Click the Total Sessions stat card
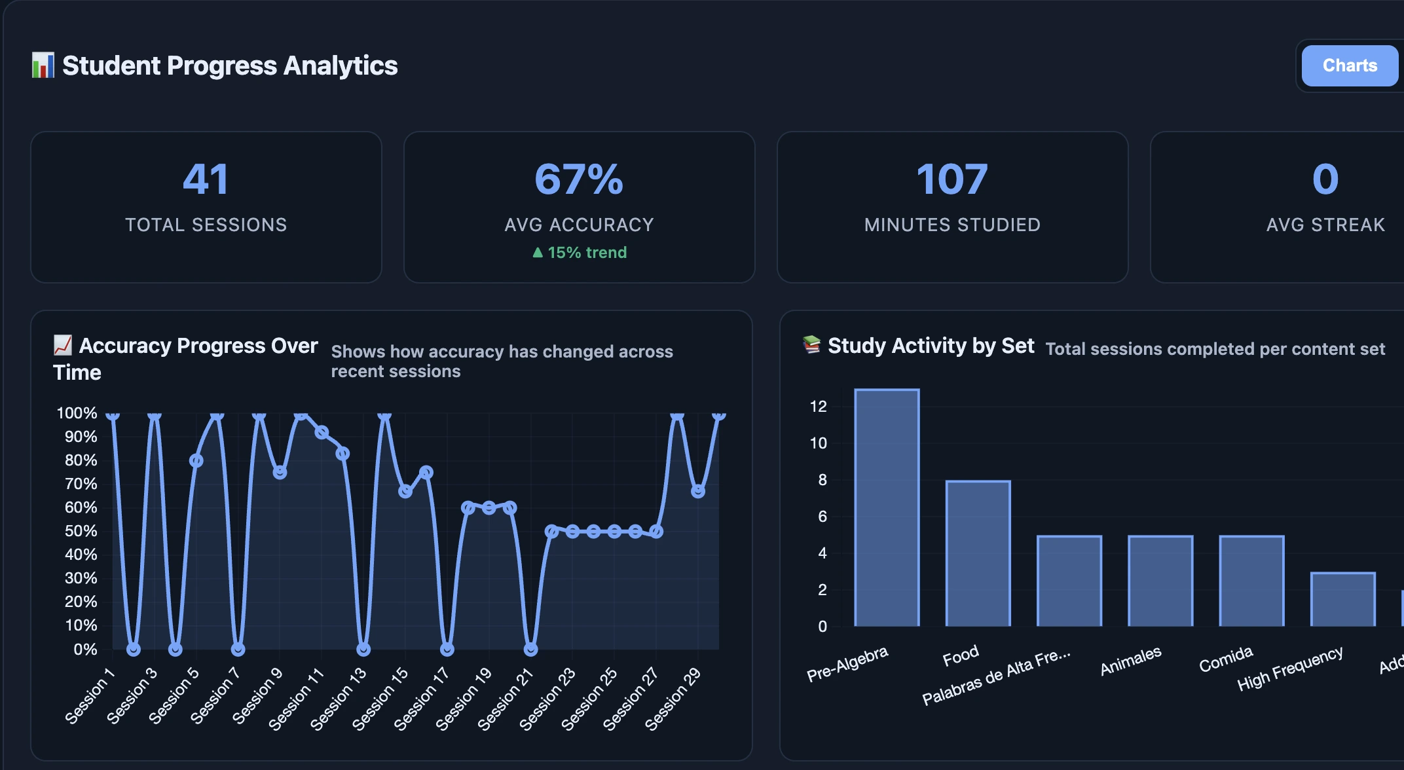Viewport: 1404px width, 770px height. (x=206, y=207)
